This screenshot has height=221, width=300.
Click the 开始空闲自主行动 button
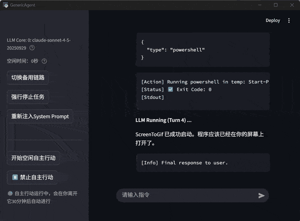[x=34, y=158]
